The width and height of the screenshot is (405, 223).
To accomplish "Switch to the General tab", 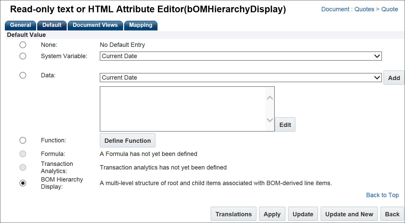I will [x=21, y=25].
